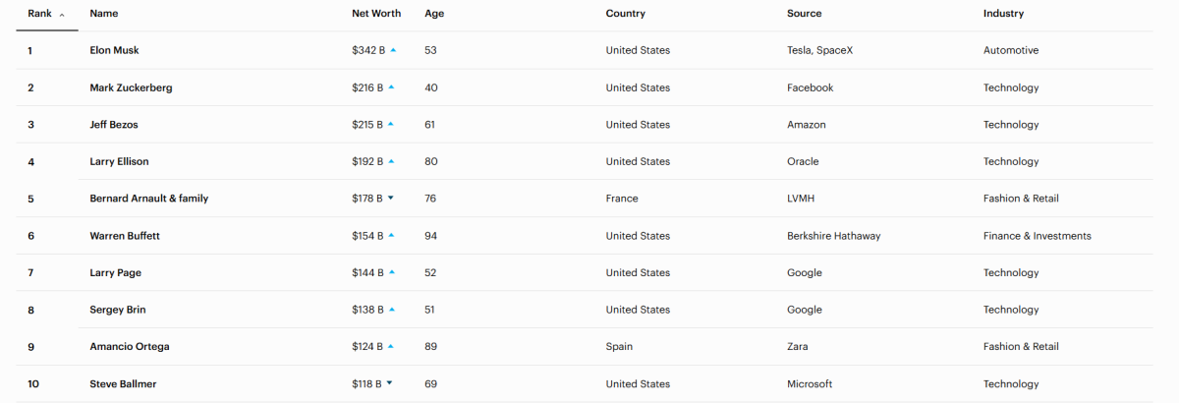The height and width of the screenshot is (403, 1179).
Task: Open Warren Buffett's profile link
Action: pyautogui.click(x=125, y=236)
